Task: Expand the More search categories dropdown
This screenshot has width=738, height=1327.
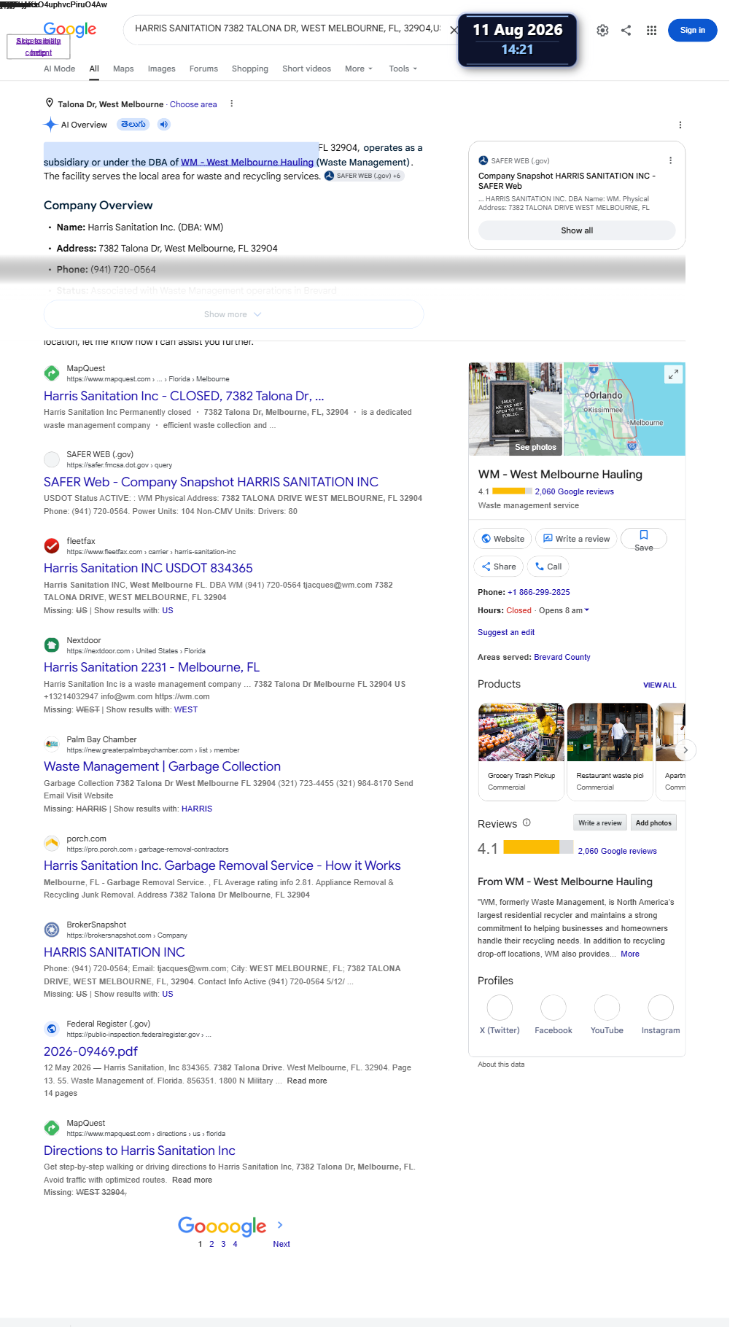Action: [359, 69]
